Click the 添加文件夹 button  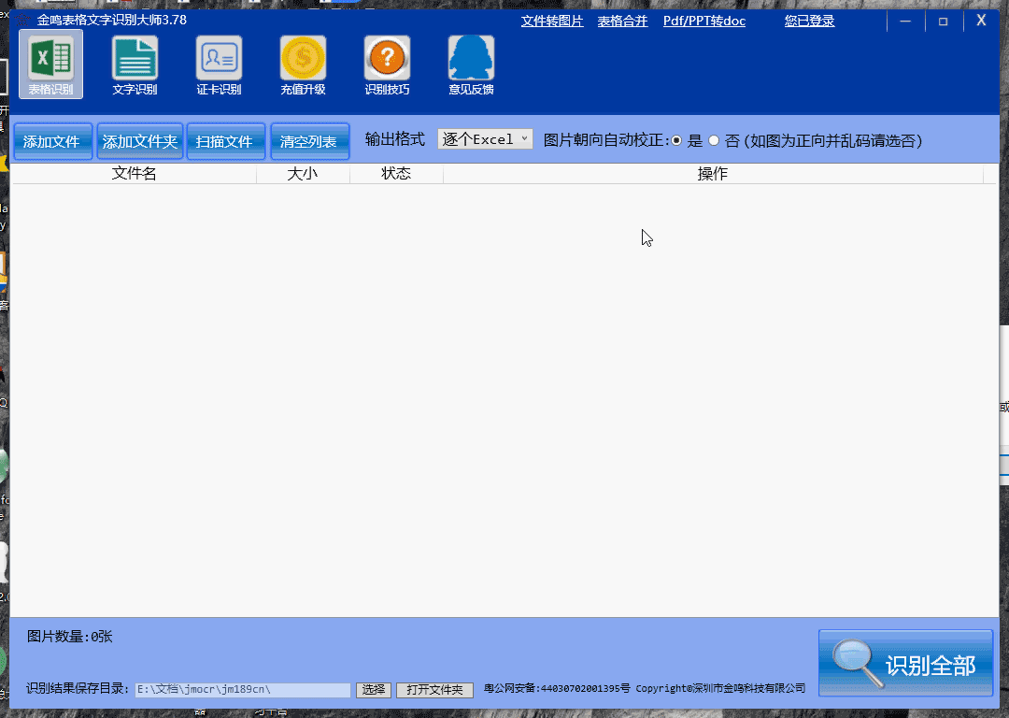[x=139, y=141]
